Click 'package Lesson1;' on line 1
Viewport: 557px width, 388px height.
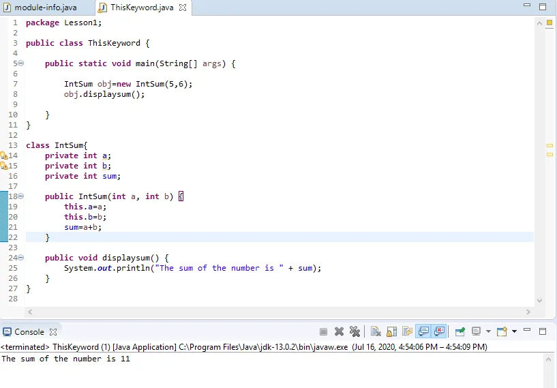pyautogui.click(x=63, y=23)
